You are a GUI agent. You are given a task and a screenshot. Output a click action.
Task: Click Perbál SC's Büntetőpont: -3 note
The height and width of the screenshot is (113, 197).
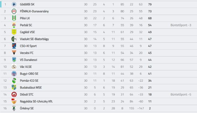click(181, 25)
